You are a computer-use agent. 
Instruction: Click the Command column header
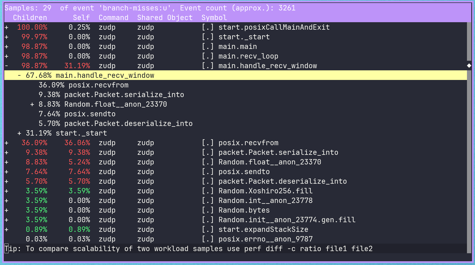114,18
